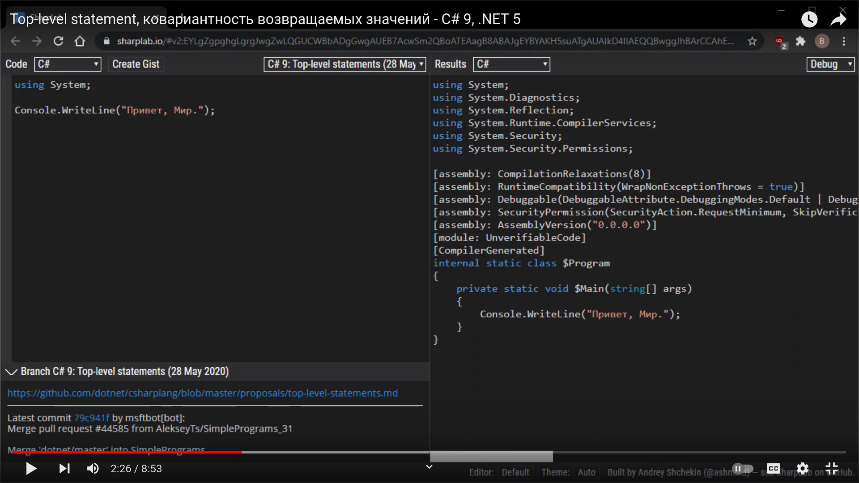Bookmark page with the star icon
859x483 pixels.
point(752,41)
